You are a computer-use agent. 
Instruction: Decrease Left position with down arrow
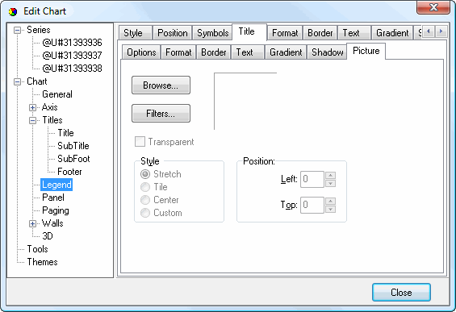(x=330, y=183)
